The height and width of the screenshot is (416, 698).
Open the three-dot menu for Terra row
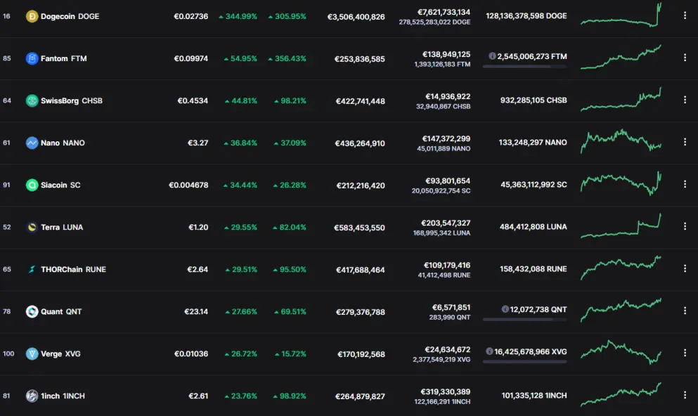click(x=685, y=226)
